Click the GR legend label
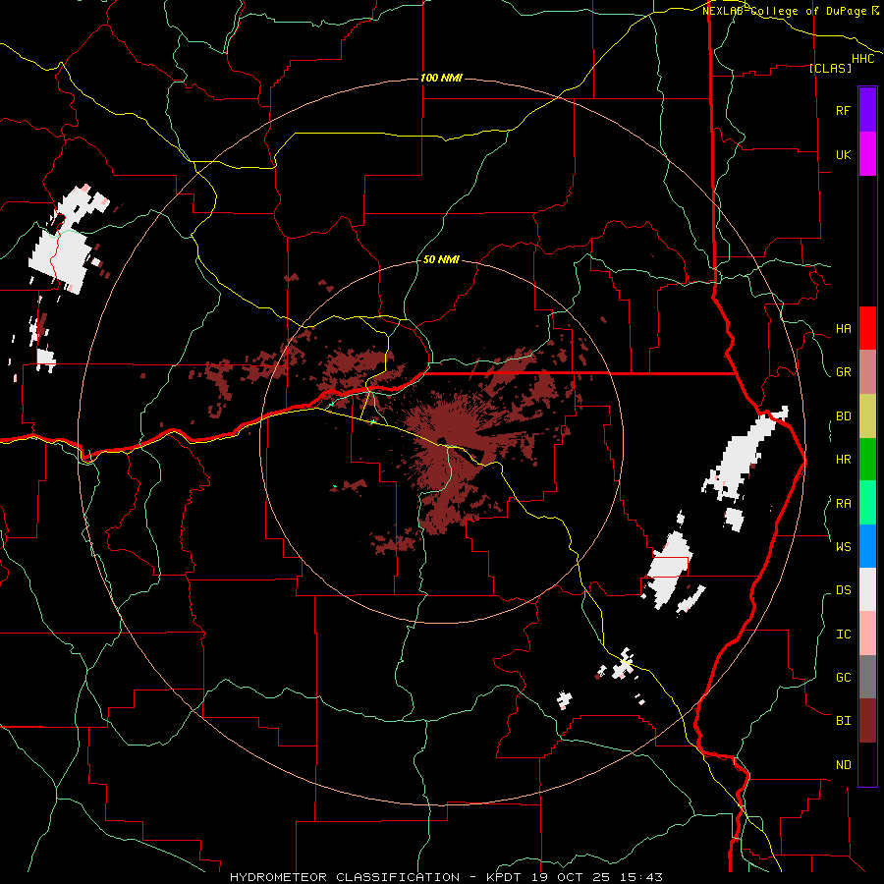This screenshot has width=884, height=884. click(x=843, y=372)
